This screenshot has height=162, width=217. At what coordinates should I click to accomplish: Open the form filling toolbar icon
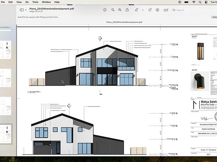point(166,10)
